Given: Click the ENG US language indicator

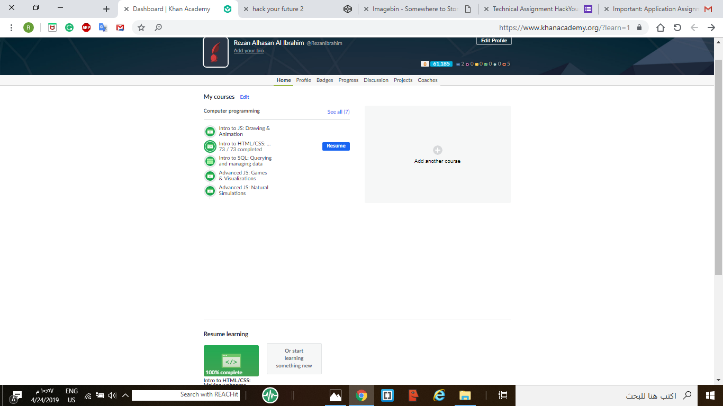Looking at the screenshot, I should pyautogui.click(x=71, y=395).
